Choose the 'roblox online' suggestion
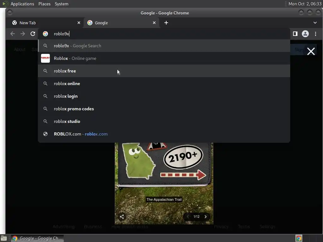The height and width of the screenshot is (242, 323). pos(164,84)
